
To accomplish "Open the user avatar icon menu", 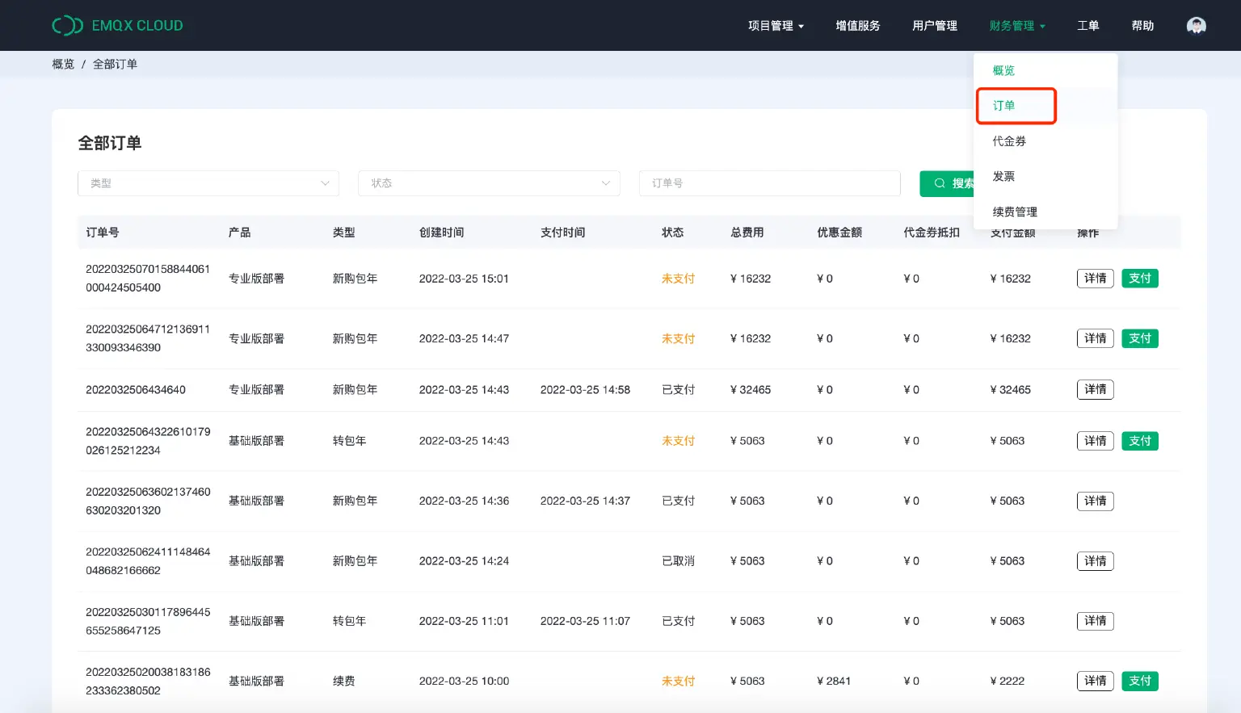I will (x=1196, y=25).
